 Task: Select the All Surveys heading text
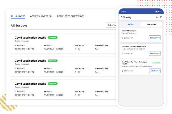[x=19, y=26]
